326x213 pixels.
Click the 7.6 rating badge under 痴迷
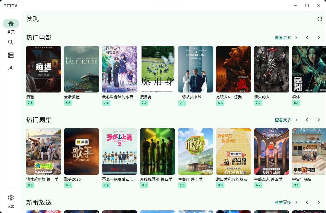click(30, 103)
